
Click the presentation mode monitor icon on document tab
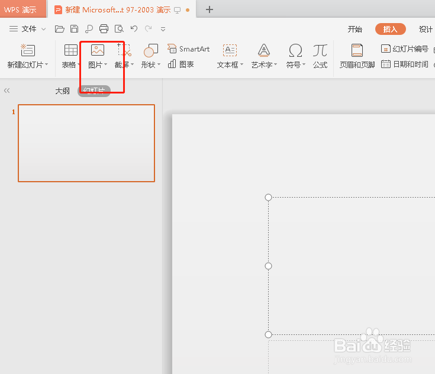click(x=178, y=10)
